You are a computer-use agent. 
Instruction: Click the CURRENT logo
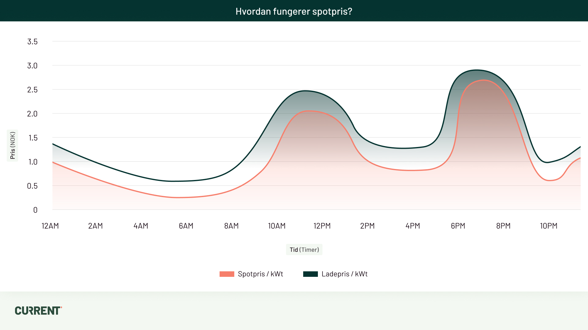click(x=38, y=310)
